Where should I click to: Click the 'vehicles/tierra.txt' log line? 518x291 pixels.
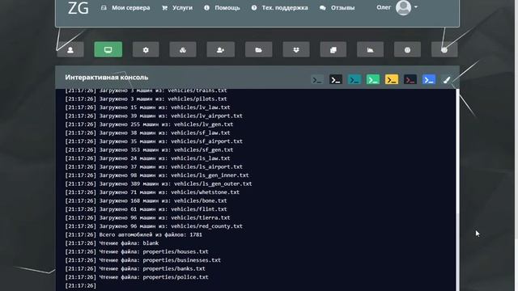pos(147,217)
